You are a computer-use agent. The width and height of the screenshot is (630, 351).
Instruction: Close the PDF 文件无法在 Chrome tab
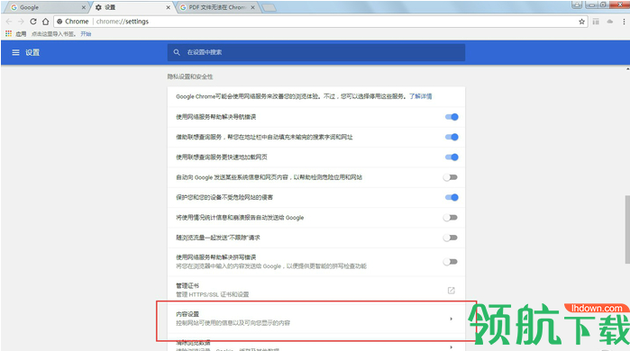tap(253, 7)
